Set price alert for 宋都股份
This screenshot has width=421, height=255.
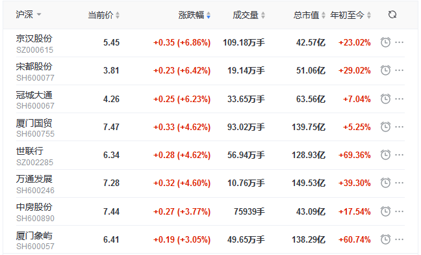(x=385, y=70)
